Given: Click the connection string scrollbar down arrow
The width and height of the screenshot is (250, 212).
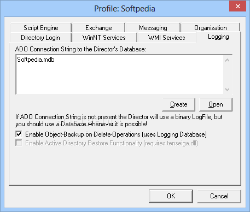Looking at the screenshot, I should point(227,89).
